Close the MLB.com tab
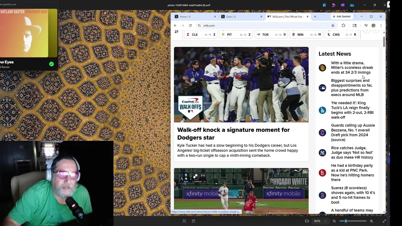 (x=307, y=17)
